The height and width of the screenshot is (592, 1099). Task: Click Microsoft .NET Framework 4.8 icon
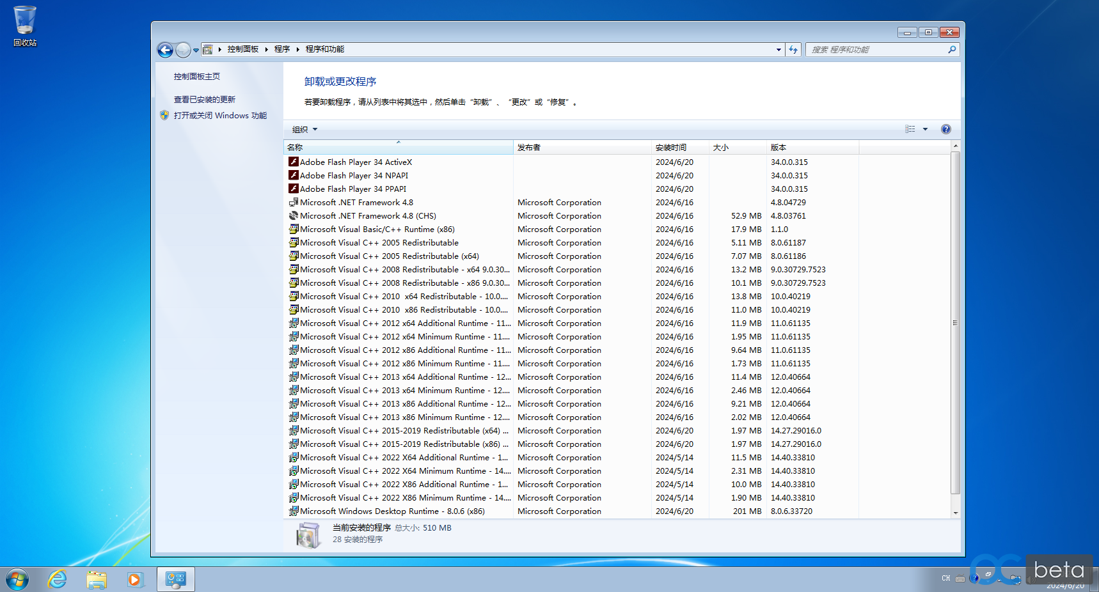[x=294, y=202]
